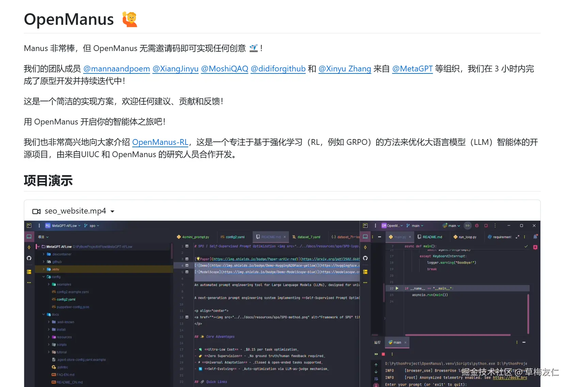Click the run gutter arrow on line 22
Image resolution: width=569 pixels, height=387 pixels.
click(397, 288)
